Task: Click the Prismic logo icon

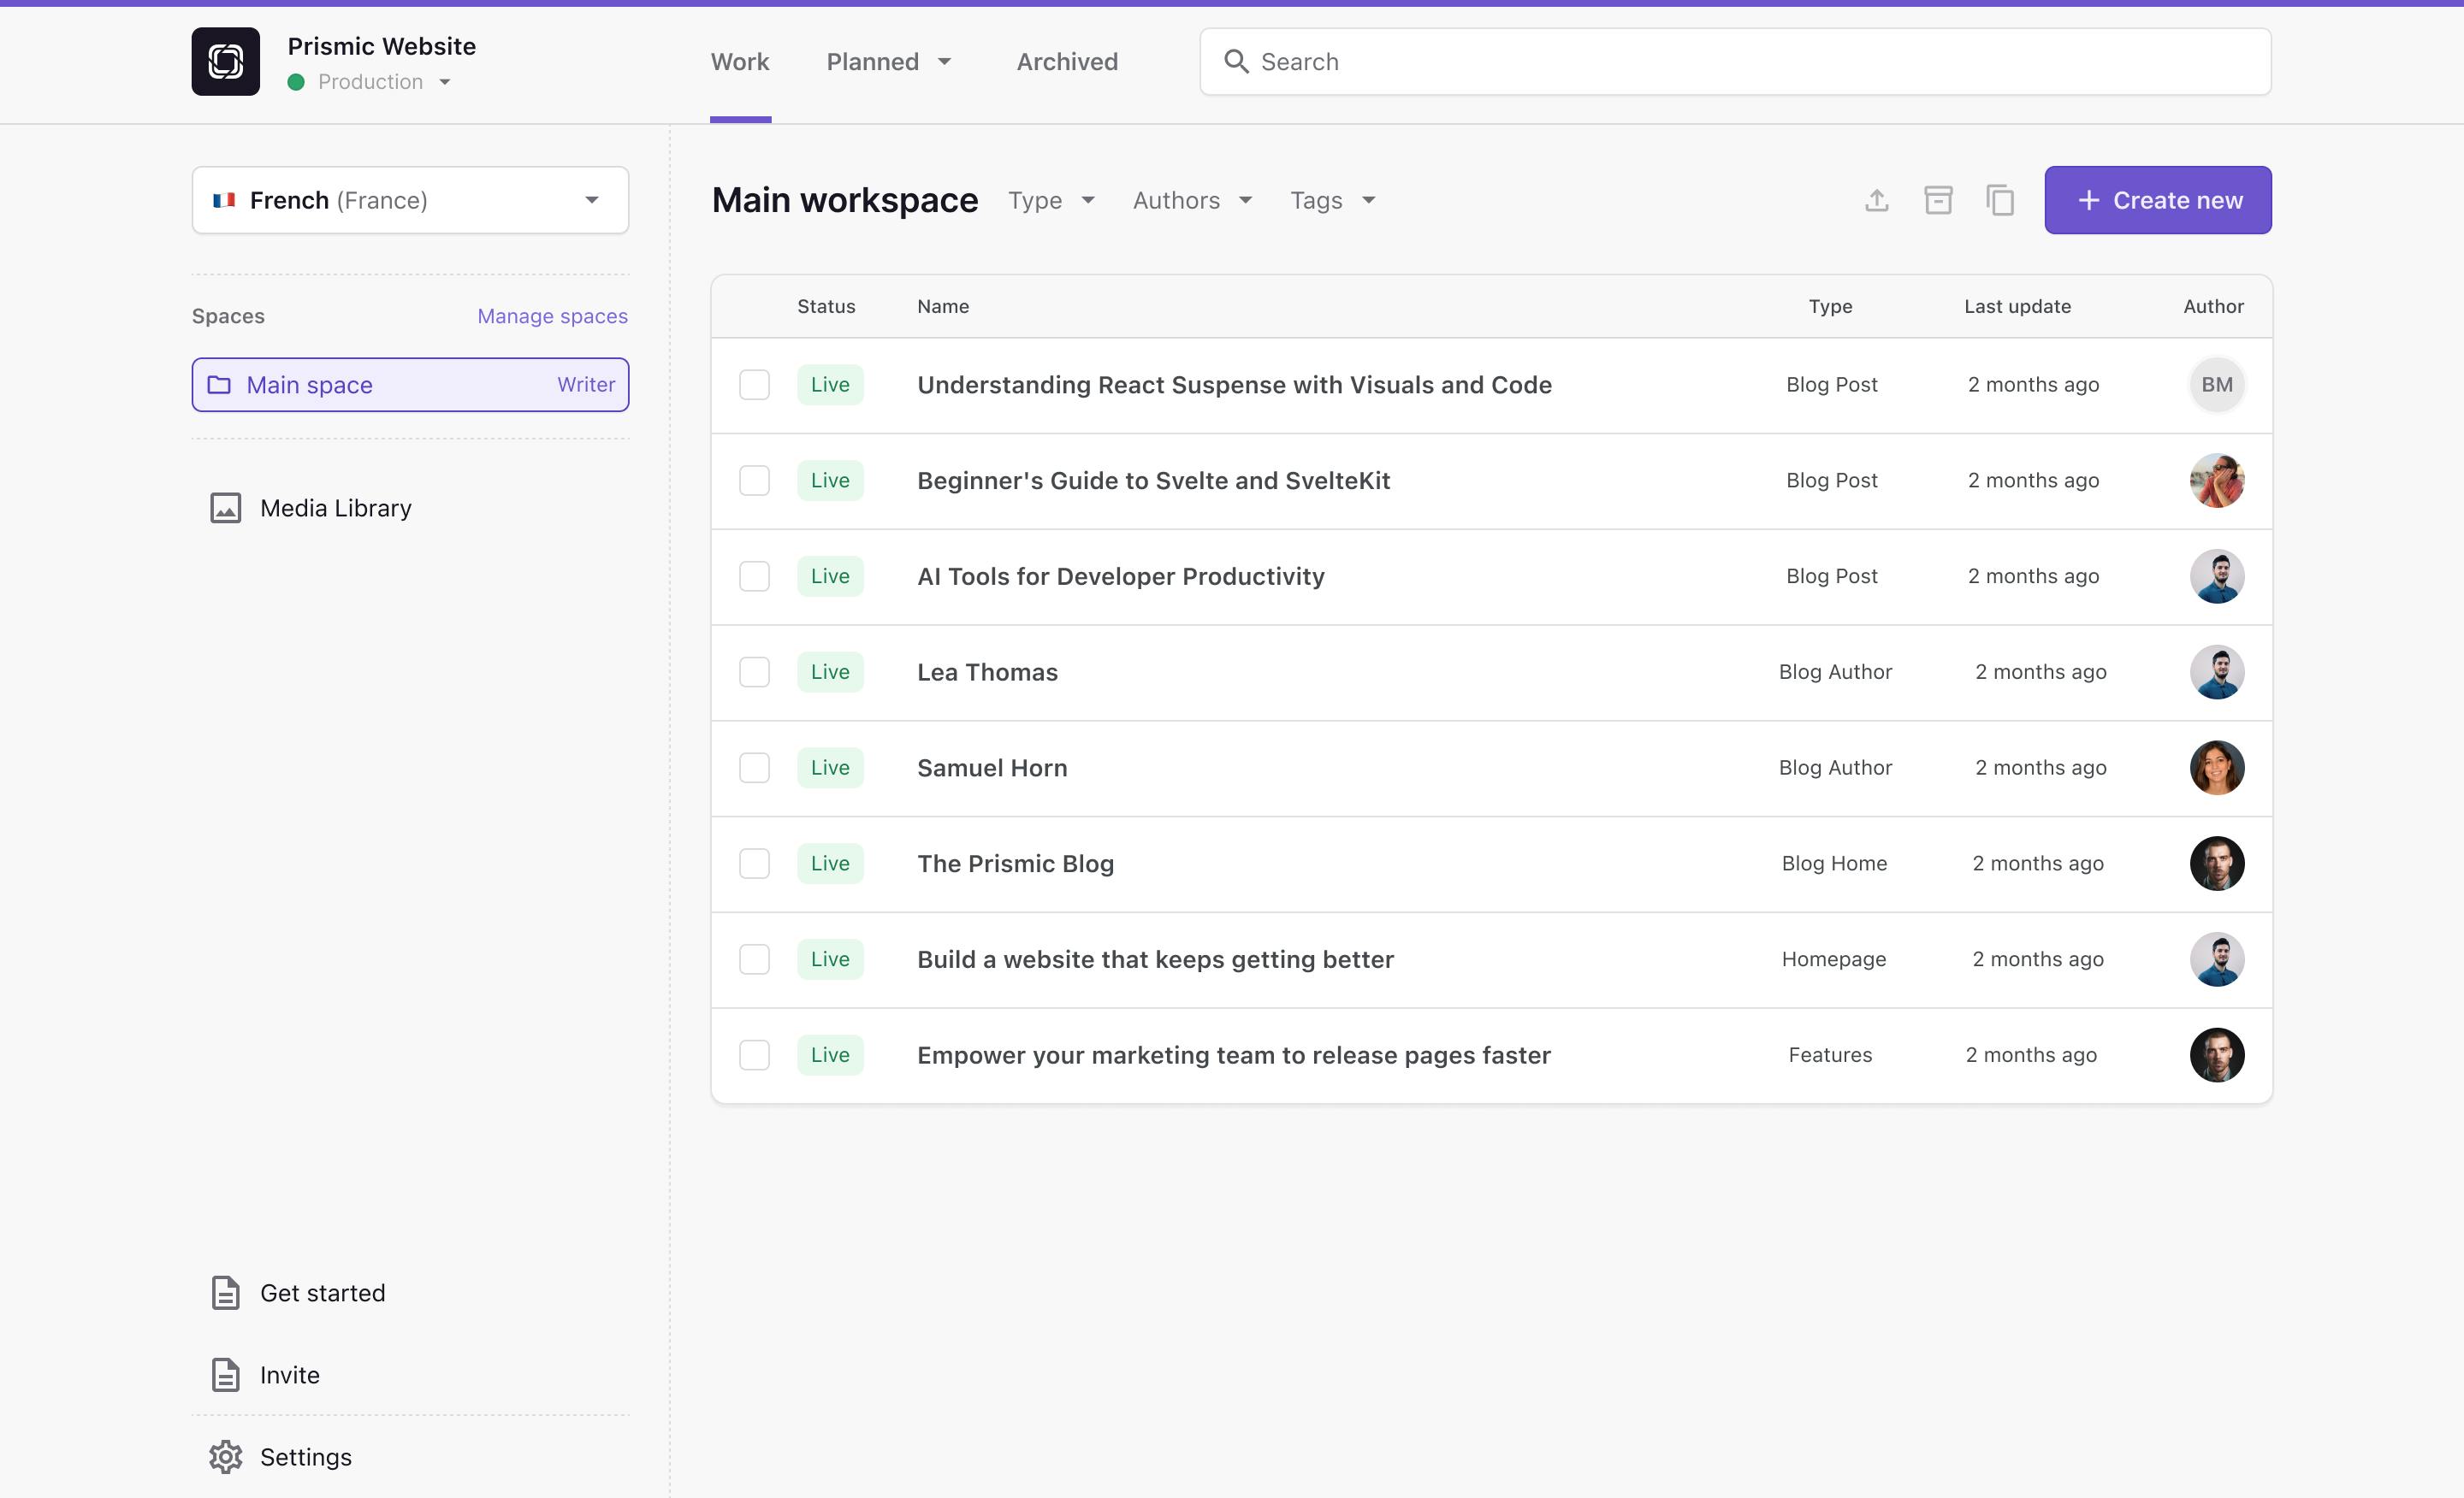Action: pos(225,62)
